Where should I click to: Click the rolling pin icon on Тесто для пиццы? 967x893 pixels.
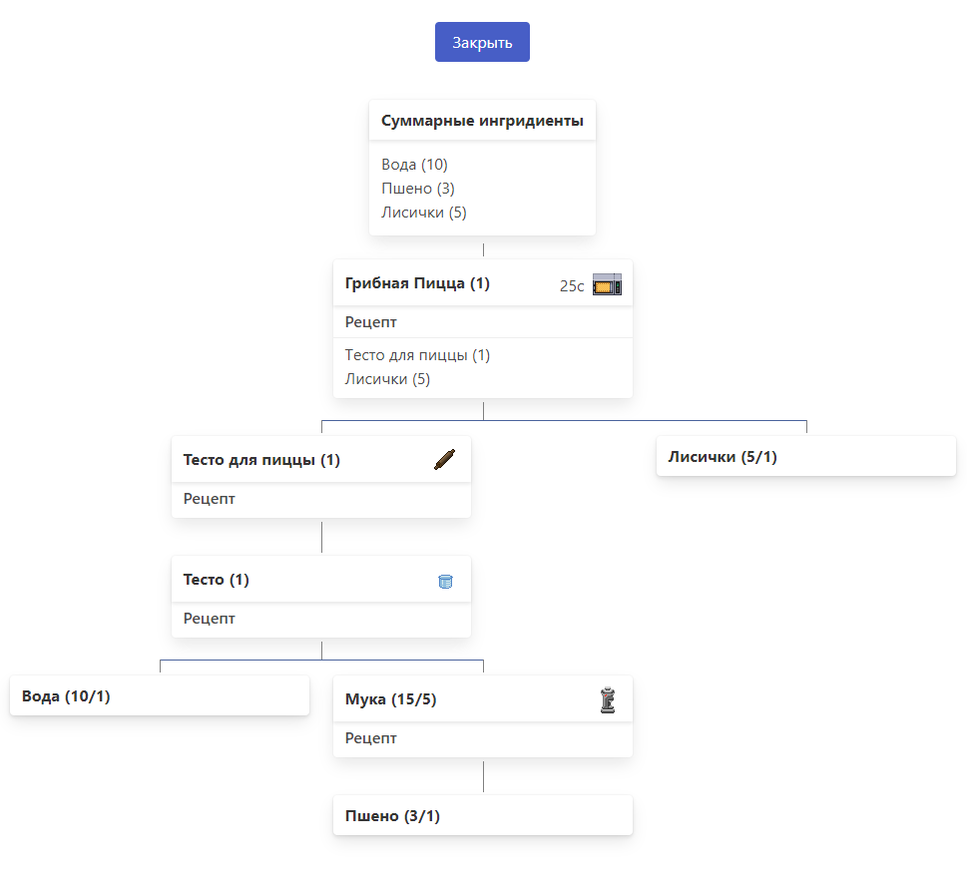(445, 460)
